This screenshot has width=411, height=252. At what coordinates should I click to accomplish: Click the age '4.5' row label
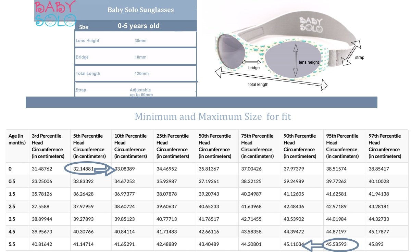point(12,232)
